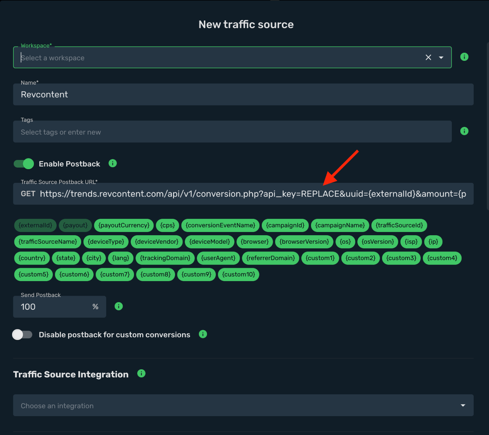Toggle Disable postback for custom conversions switch
Image resolution: width=489 pixels, height=435 pixels.
coord(22,334)
